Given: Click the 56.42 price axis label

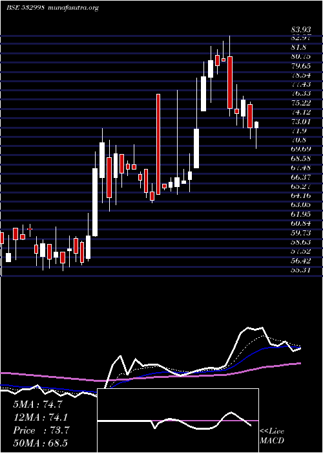Looking at the screenshot, I should 301,261.
